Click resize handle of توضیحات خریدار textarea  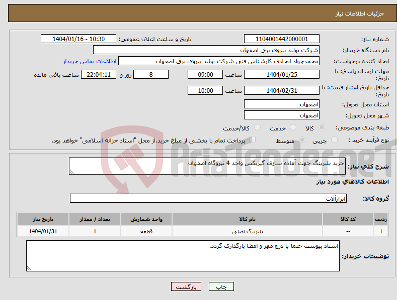click(x=29, y=268)
